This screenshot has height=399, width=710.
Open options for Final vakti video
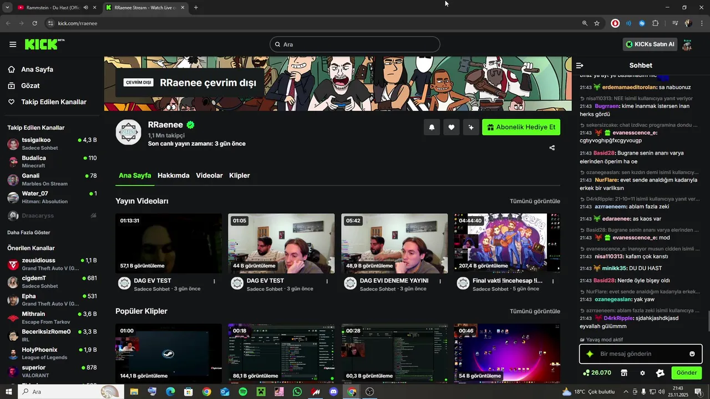[552, 282]
